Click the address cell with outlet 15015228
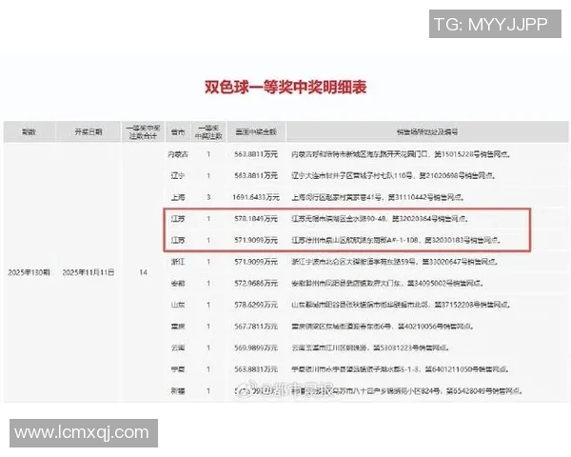 (x=401, y=154)
